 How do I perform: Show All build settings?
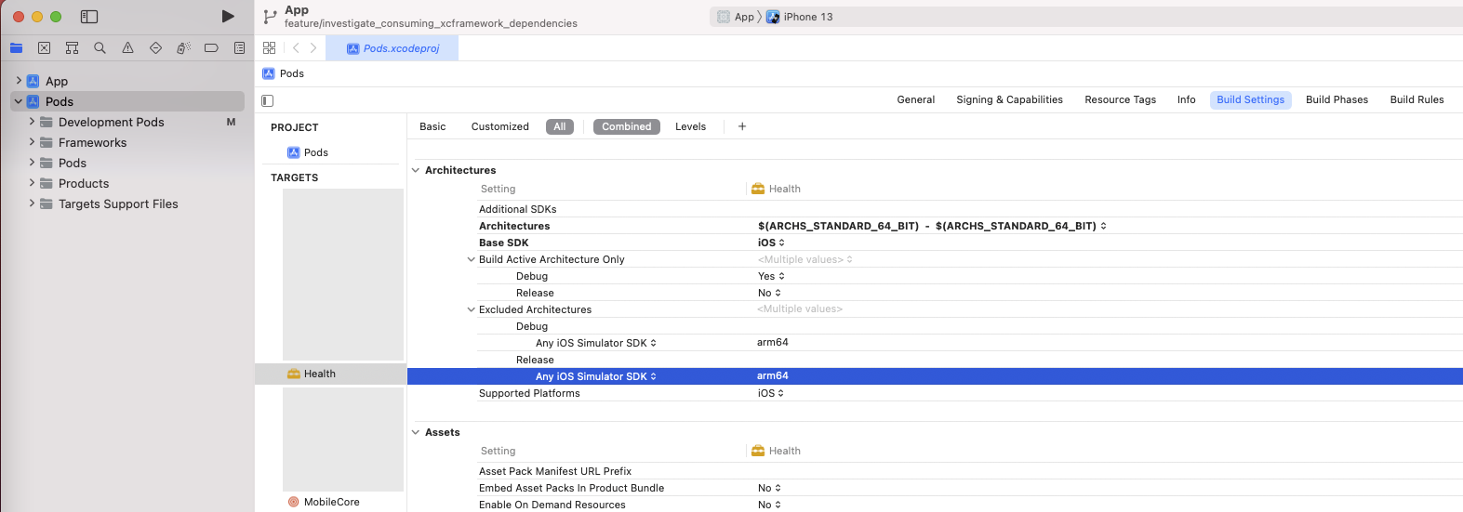click(560, 126)
